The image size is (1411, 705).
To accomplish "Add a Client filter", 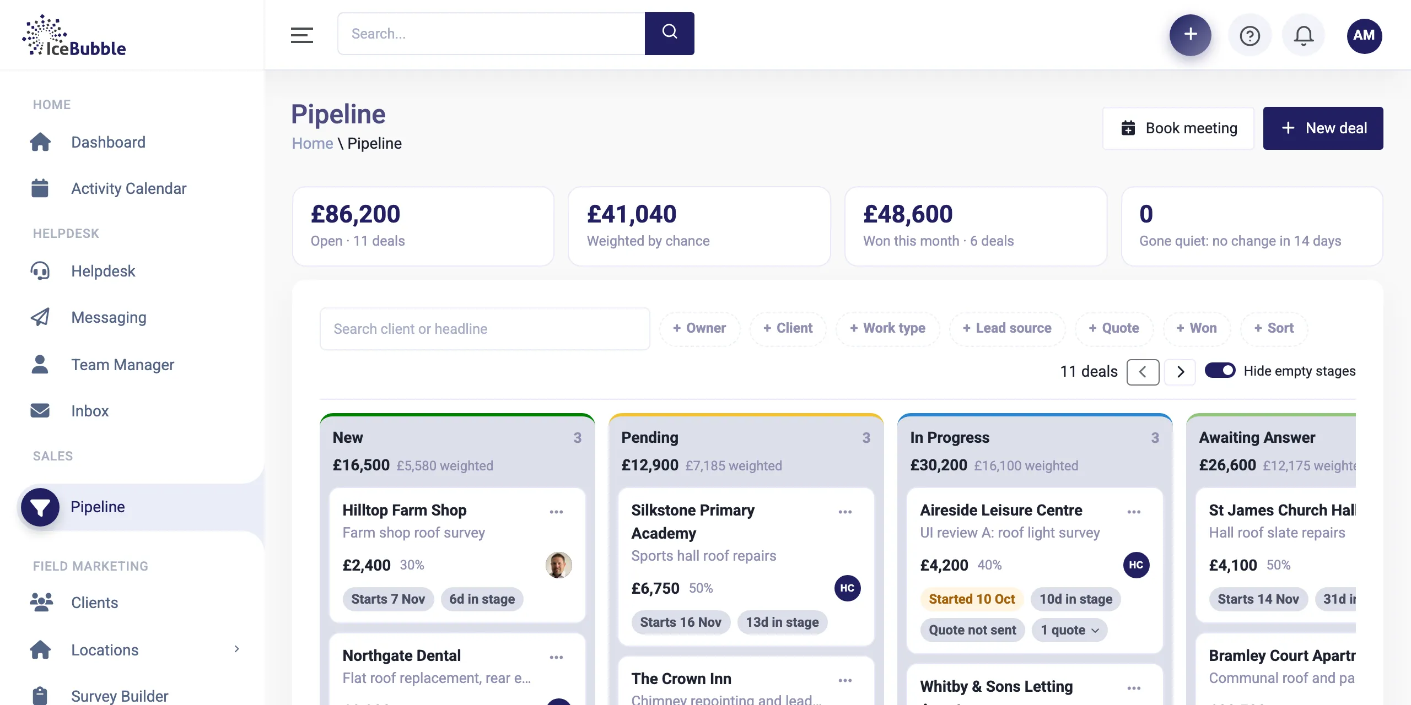I will pos(788,328).
